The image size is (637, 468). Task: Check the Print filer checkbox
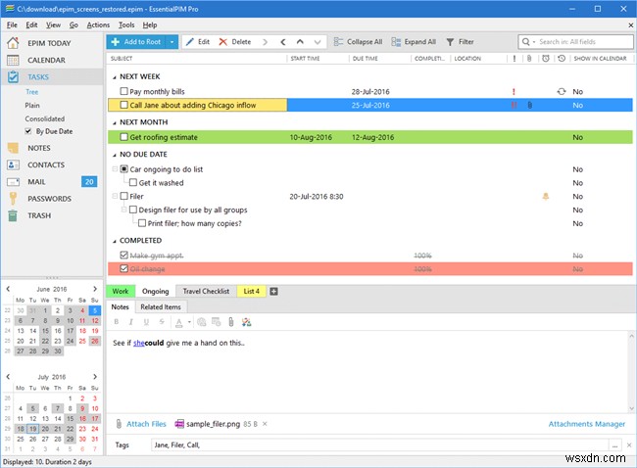click(142, 223)
